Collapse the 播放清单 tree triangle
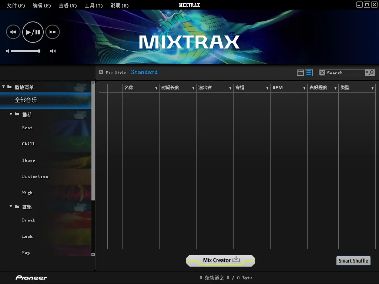379x284 pixels. pos(3,87)
